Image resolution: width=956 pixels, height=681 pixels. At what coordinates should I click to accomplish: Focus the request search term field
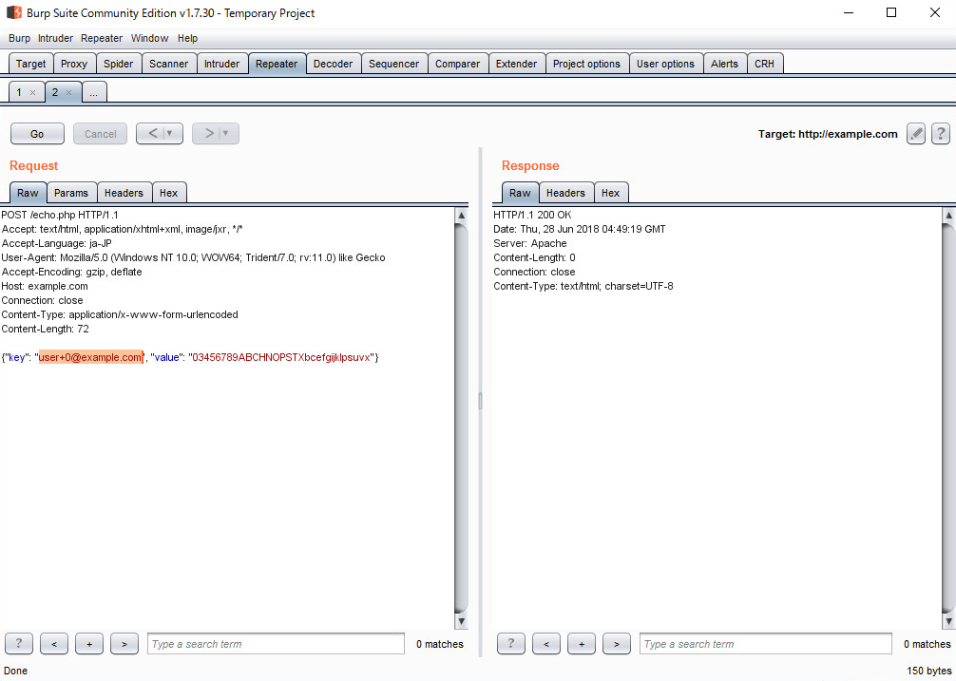(x=276, y=643)
